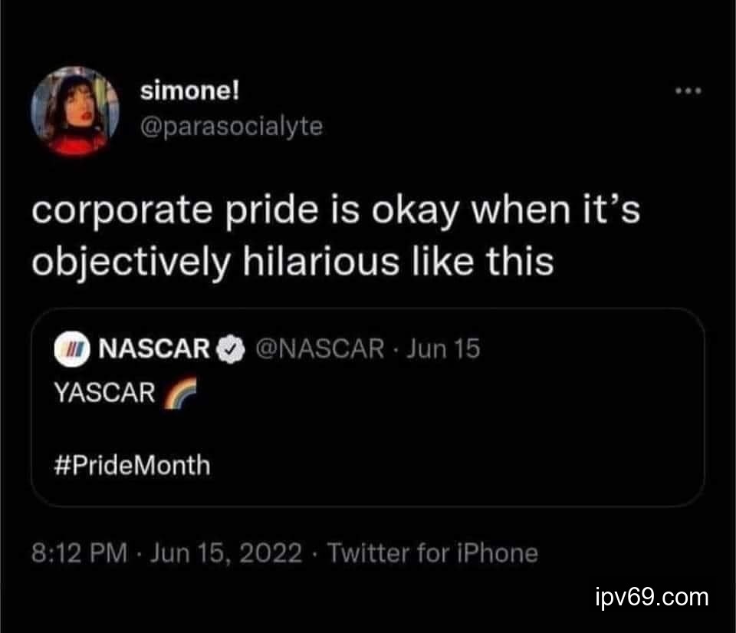The width and height of the screenshot is (736, 633).
Task: Visit the @parasocialyte handle
Action: (232, 126)
